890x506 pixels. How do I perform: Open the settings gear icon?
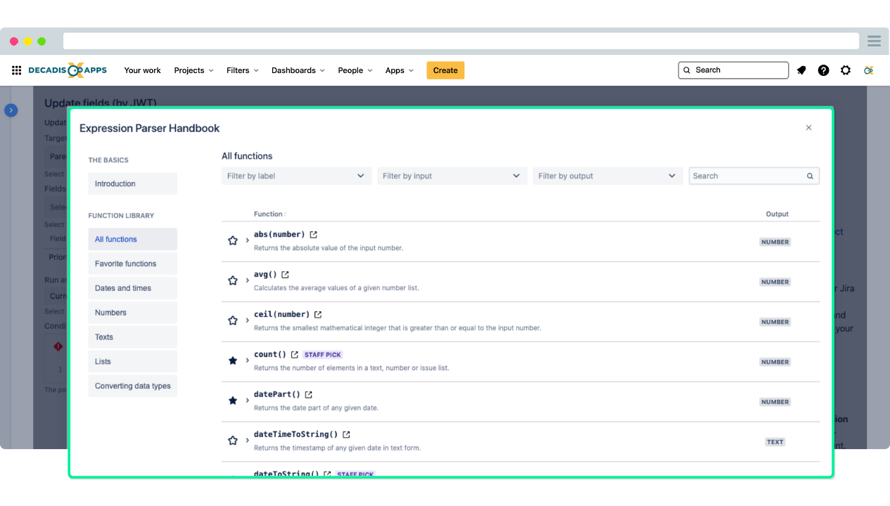[x=846, y=70]
